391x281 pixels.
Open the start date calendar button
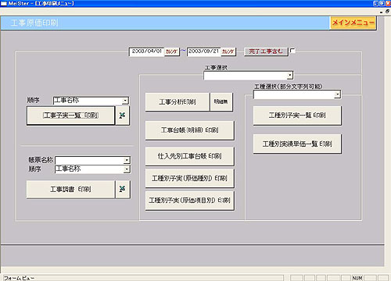pyautogui.click(x=171, y=52)
